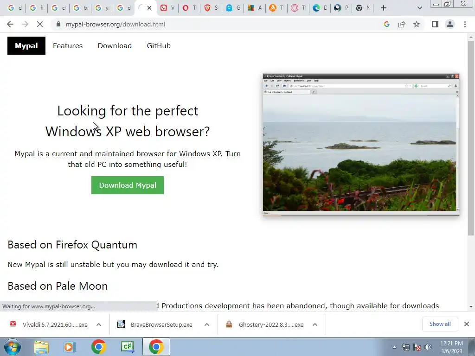The height and width of the screenshot is (356, 475).
Task: Switch to the Pale Moon icon tab
Action: [x=341, y=8]
